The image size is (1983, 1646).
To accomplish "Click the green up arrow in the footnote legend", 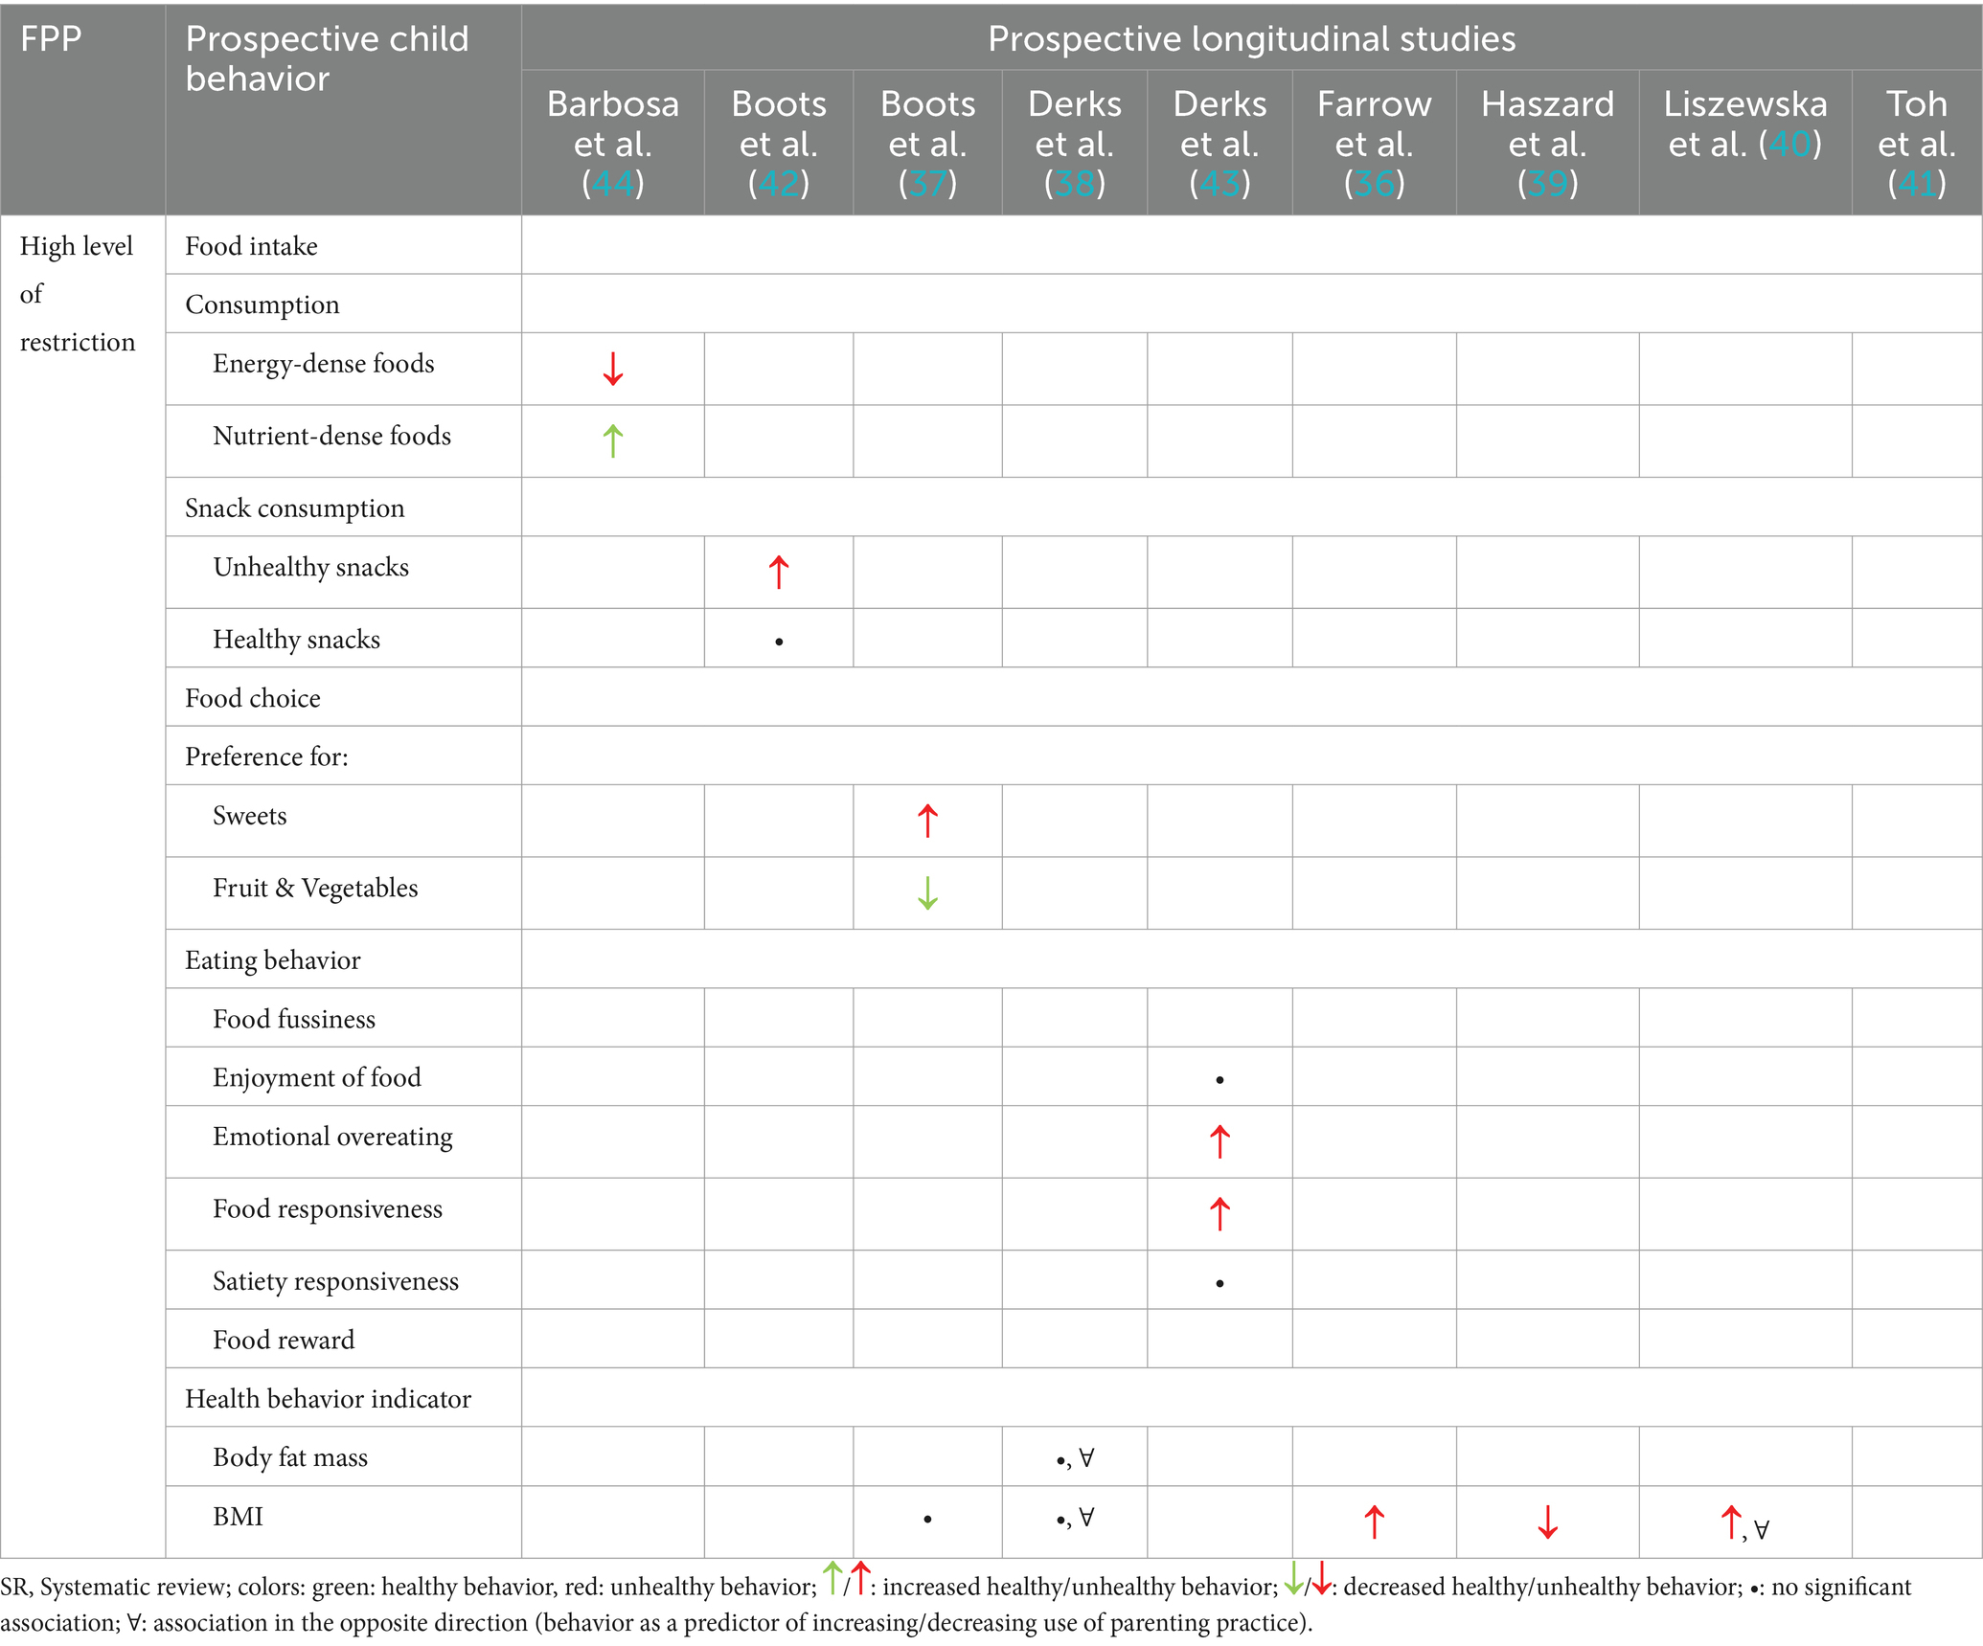I will pos(832,1578).
